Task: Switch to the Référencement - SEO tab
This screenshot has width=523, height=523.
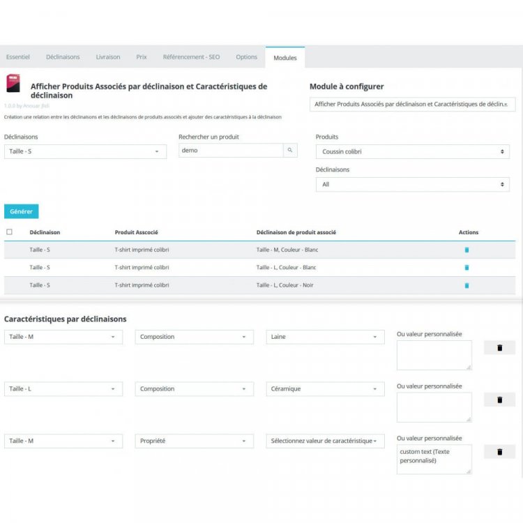Action: tap(192, 57)
